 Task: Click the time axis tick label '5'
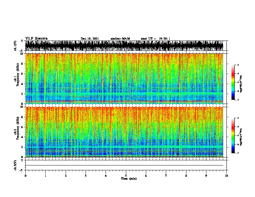click(126, 176)
